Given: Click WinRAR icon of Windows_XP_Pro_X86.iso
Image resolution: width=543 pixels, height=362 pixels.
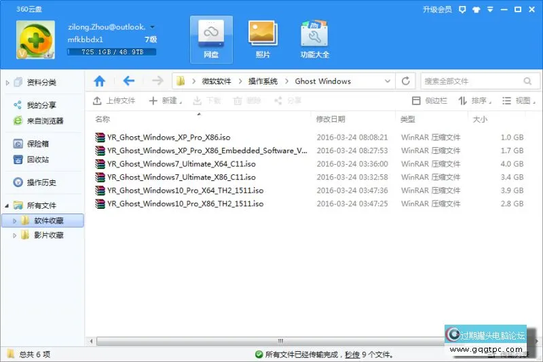Looking at the screenshot, I should pyautogui.click(x=100, y=137).
